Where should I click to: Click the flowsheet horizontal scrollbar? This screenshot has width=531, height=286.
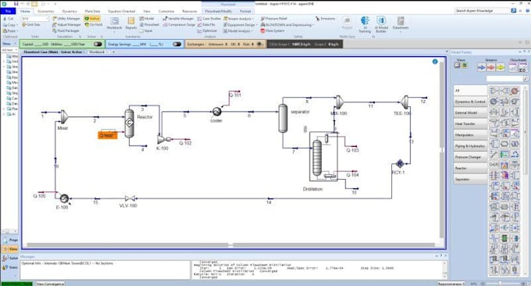pyautogui.click(x=230, y=245)
